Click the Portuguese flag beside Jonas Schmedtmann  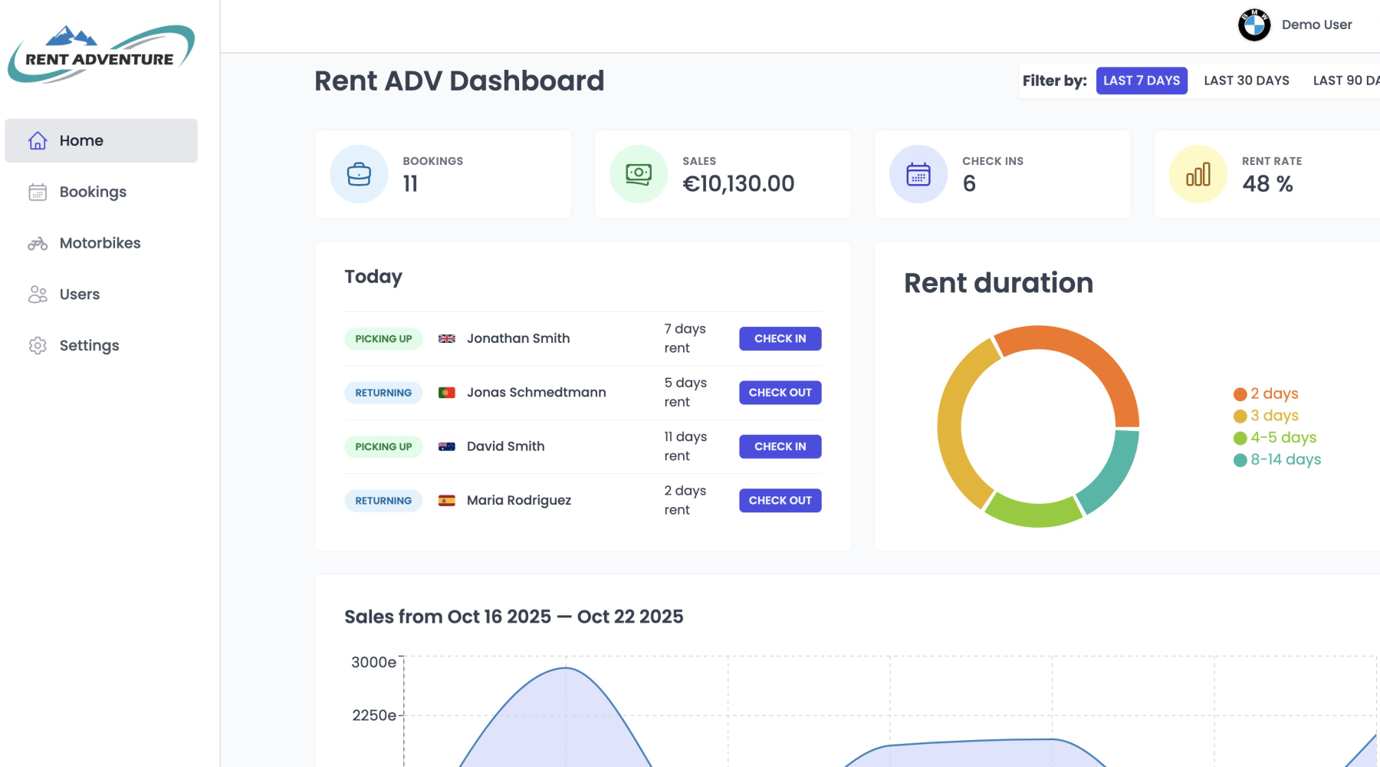[448, 392]
